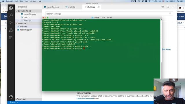This screenshot has width=185, height=104.
Task: Click the '/Users/yfain/.Trash/tsfeb28' output line
Action: 59,44
